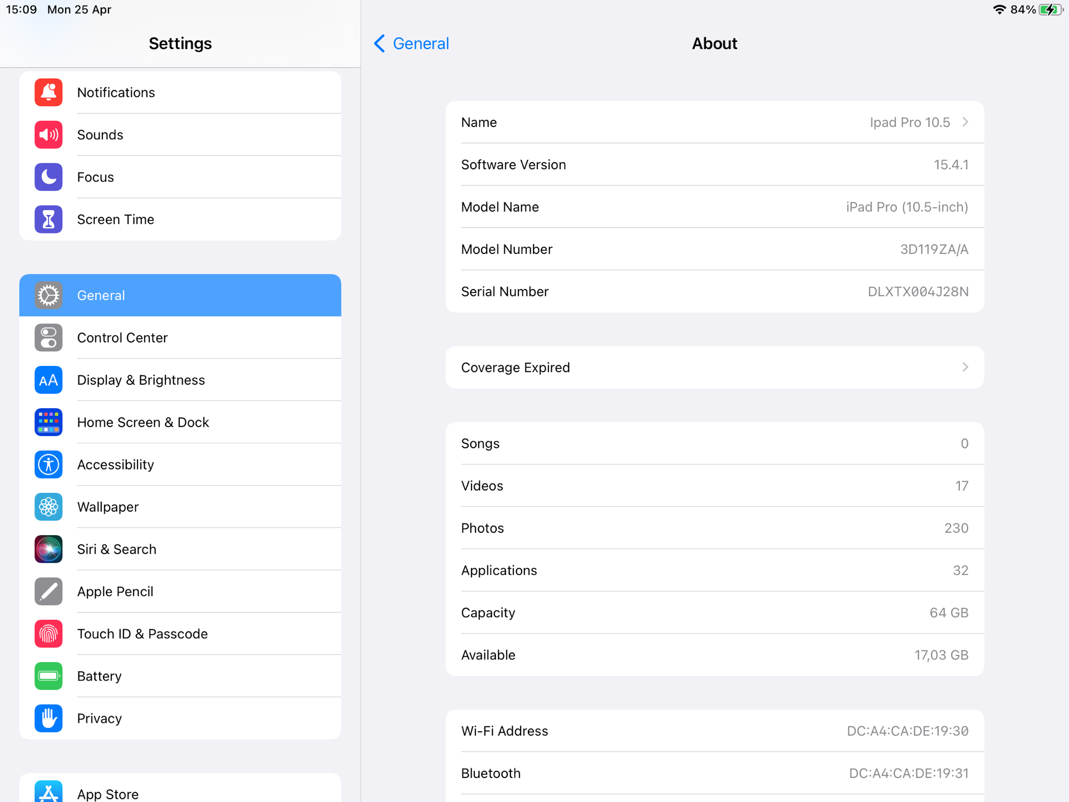Tap the Settings sidebar title

coord(180,43)
